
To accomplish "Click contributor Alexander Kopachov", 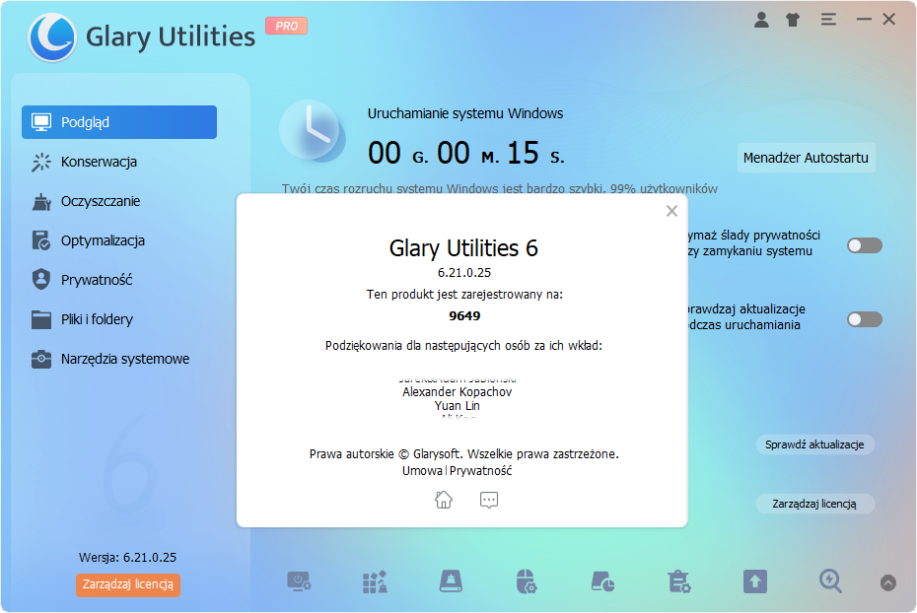I will point(457,392).
